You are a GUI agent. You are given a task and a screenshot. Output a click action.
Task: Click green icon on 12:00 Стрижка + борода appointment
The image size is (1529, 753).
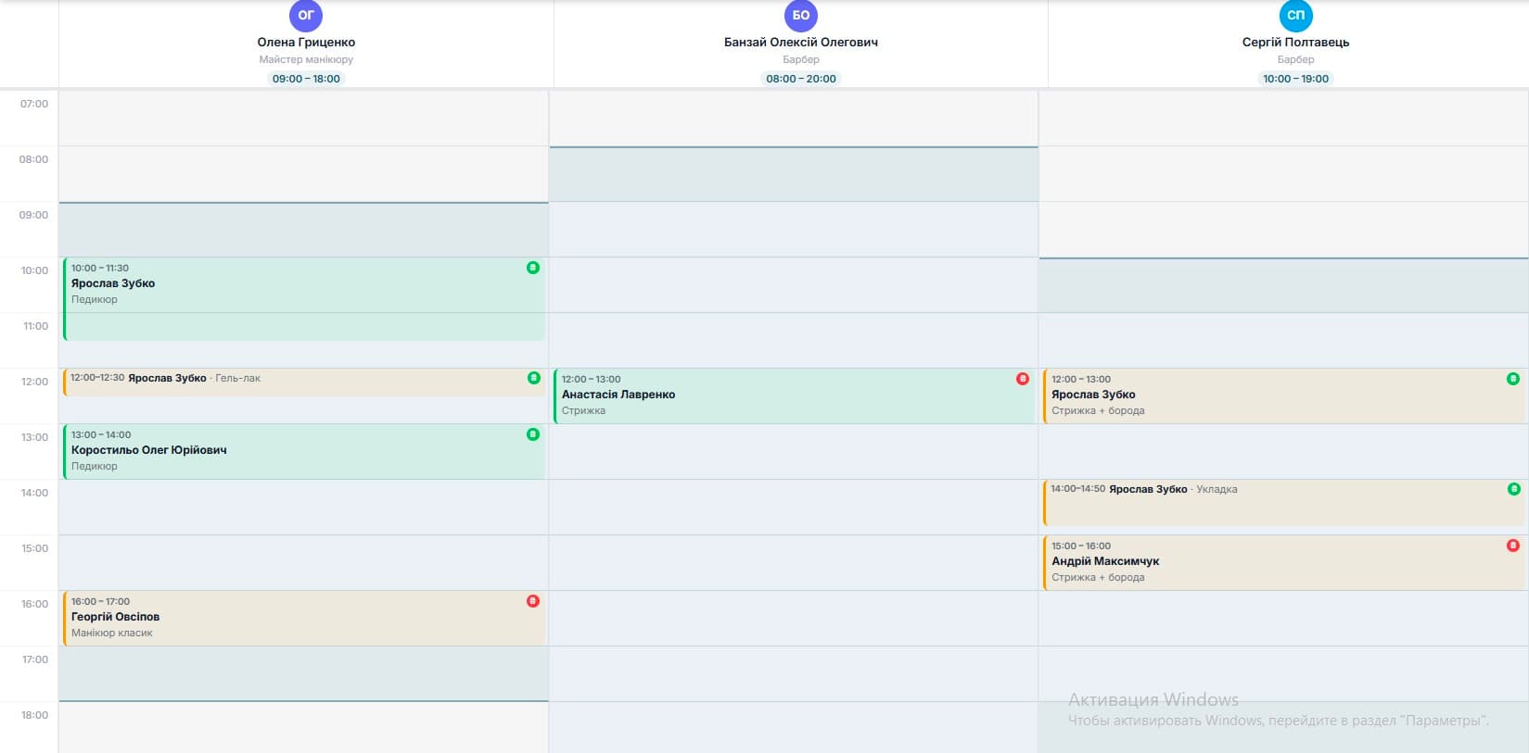pyautogui.click(x=1513, y=379)
